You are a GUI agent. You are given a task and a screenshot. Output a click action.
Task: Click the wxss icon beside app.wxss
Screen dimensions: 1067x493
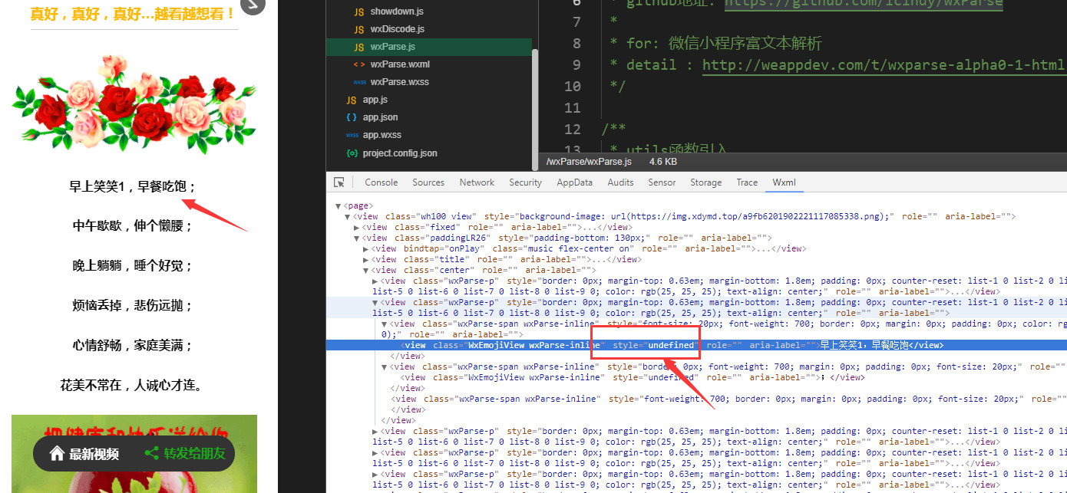click(352, 135)
